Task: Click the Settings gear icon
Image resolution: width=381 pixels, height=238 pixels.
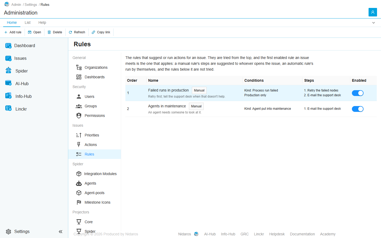Action: (8, 232)
